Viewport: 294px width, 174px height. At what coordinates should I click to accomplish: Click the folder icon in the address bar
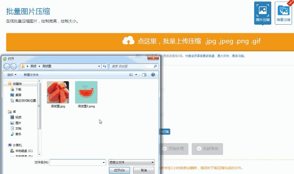(23, 66)
